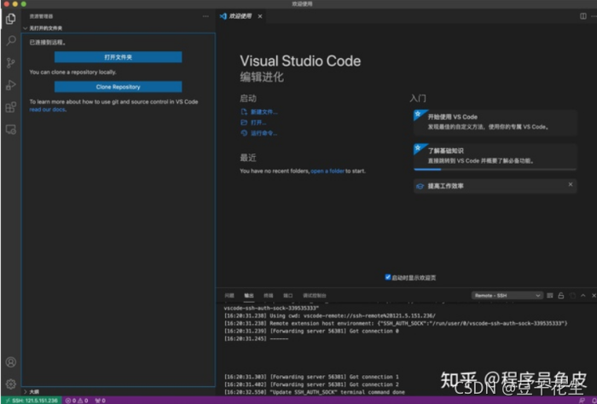Open the Source Control view icon
Screen dimensions: 597x404
(x=11, y=63)
